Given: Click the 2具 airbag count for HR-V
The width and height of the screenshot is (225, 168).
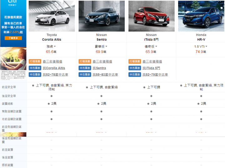Looking at the screenshot, I should click(x=203, y=104).
